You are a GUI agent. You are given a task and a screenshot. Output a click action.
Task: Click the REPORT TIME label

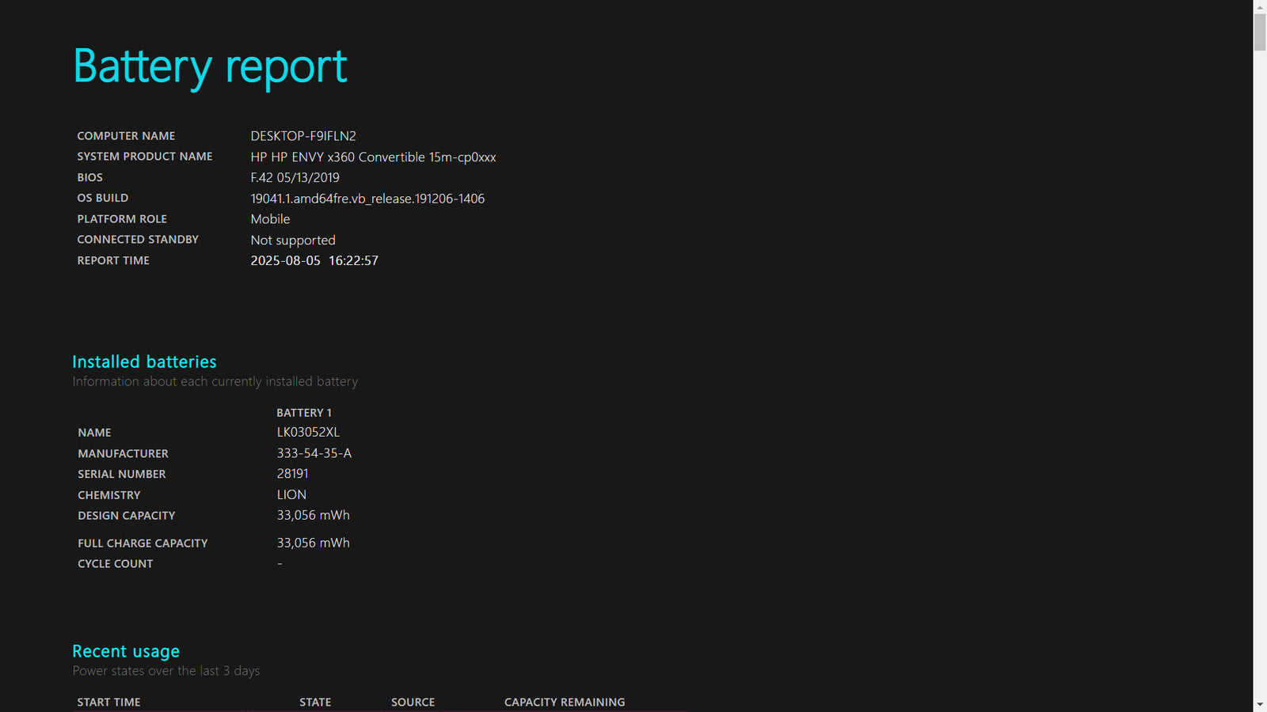pos(113,260)
